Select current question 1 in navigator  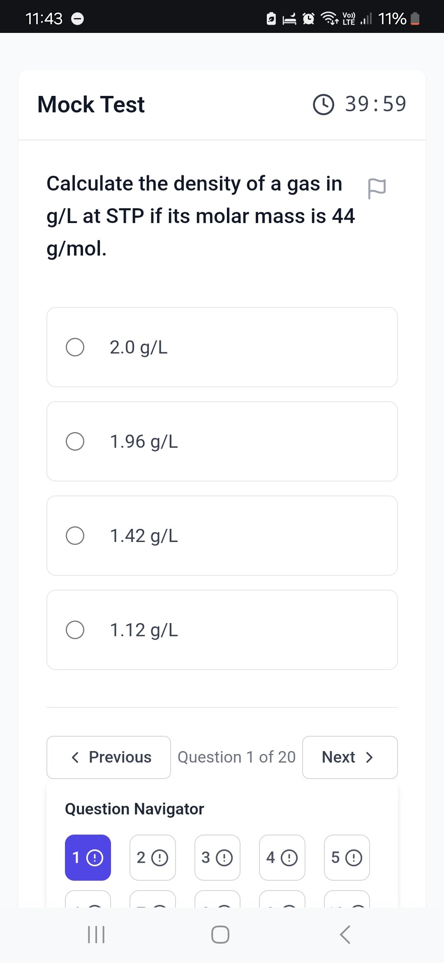tap(88, 858)
